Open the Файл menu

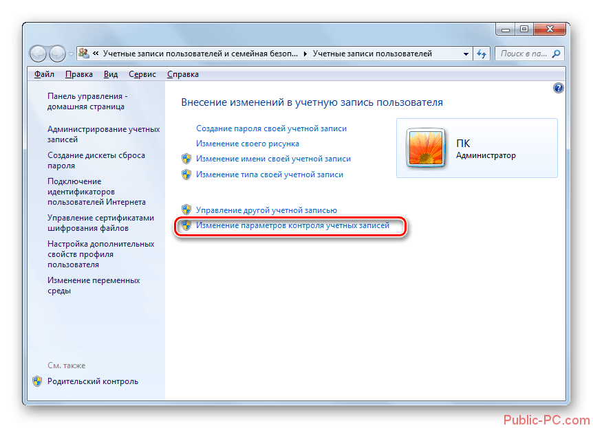pos(44,74)
